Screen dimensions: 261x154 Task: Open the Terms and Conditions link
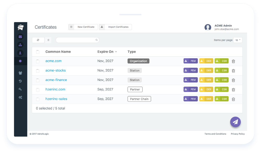point(215,134)
